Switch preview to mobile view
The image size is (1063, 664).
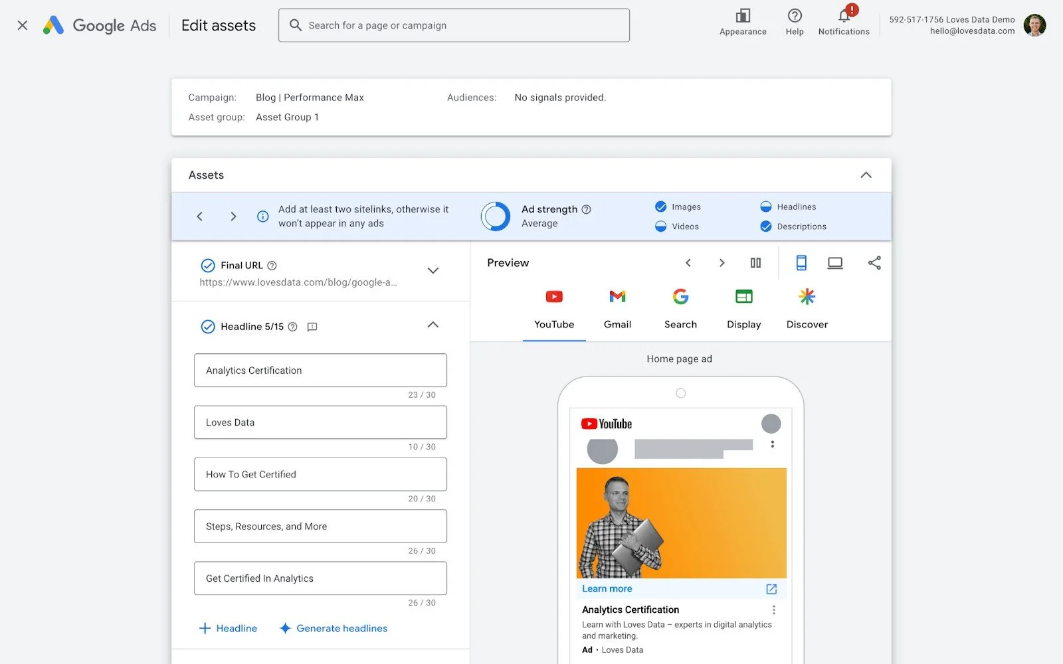click(801, 262)
